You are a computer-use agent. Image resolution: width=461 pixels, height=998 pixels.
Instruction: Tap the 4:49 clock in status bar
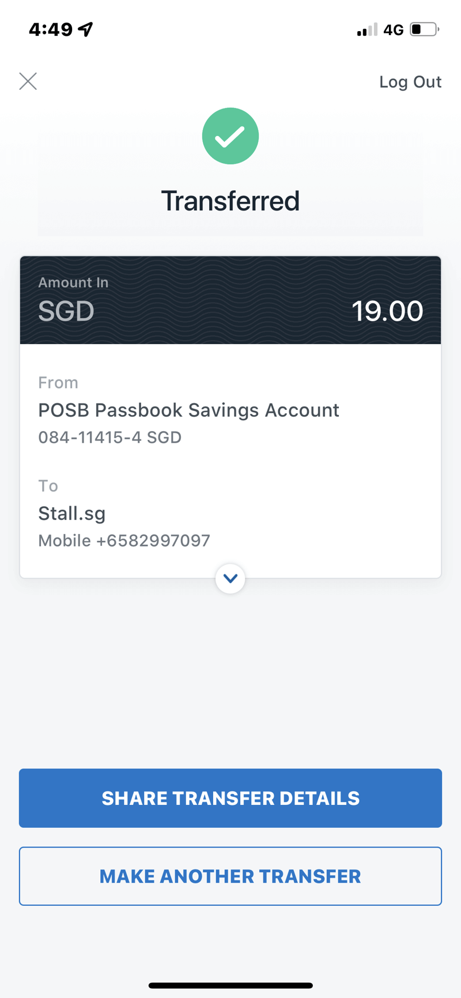click(x=51, y=29)
